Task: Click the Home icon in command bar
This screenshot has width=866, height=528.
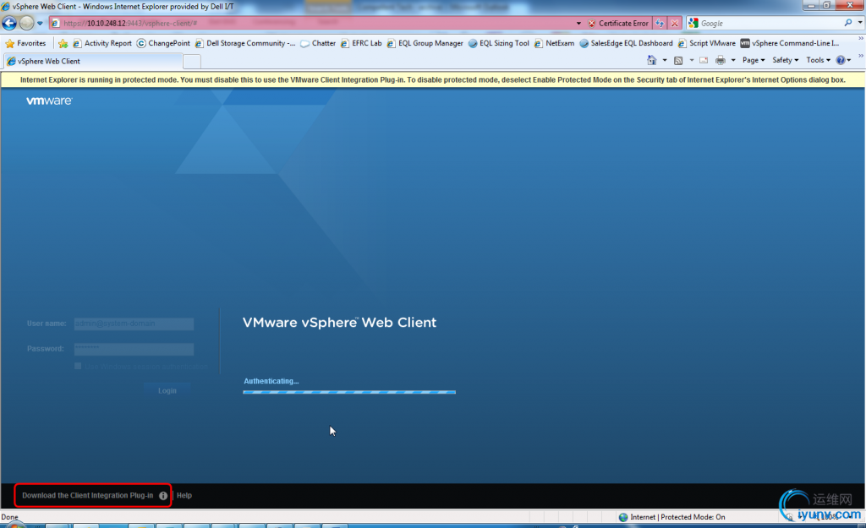Action: (x=652, y=60)
